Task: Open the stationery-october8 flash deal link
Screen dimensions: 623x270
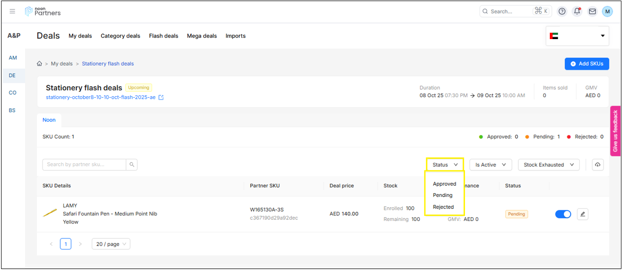Action: pyautogui.click(x=101, y=97)
